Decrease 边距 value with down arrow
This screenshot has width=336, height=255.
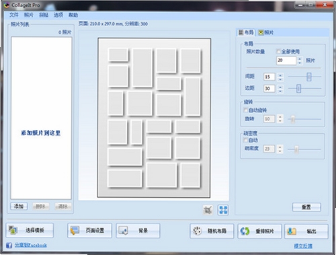[x=280, y=91]
